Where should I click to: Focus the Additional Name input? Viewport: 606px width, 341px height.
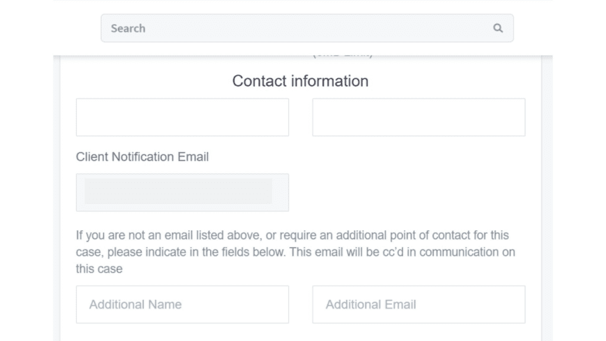coord(182,304)
